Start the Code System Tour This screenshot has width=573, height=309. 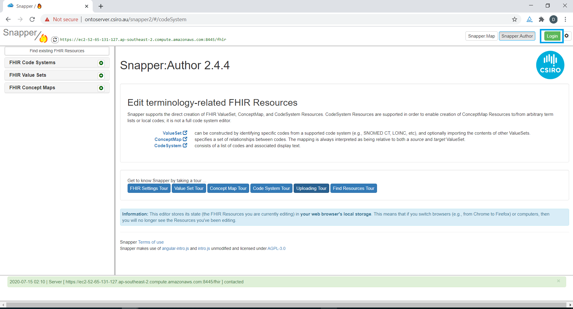(x=271, y=188)
